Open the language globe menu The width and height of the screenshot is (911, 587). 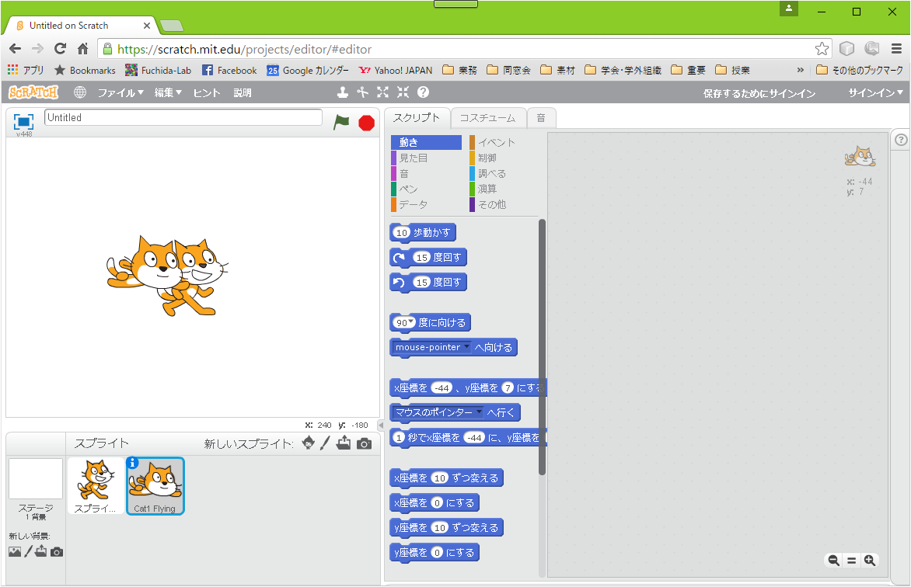point(80,92)
